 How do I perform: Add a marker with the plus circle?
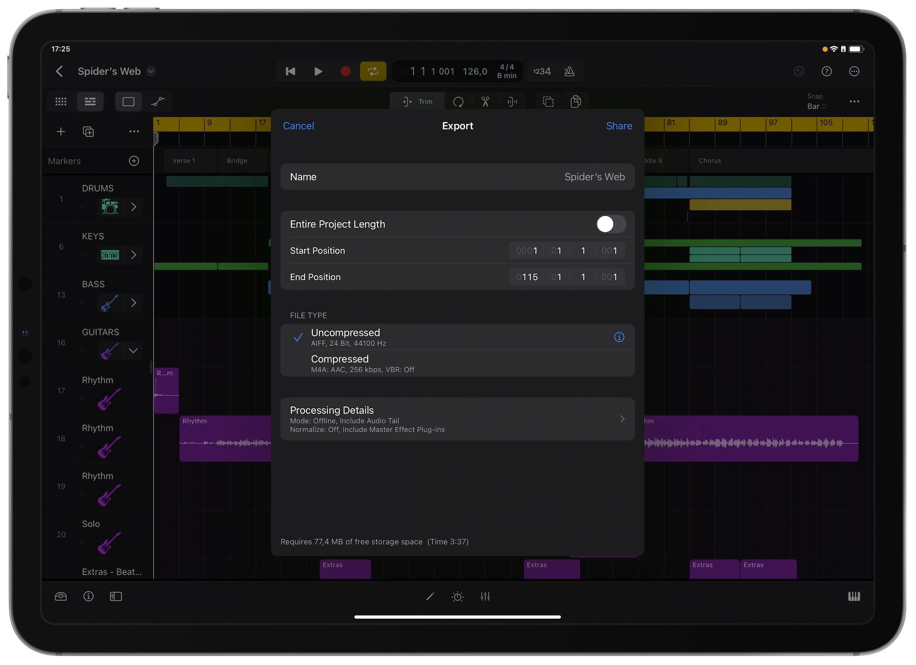[x=134, y=161]
